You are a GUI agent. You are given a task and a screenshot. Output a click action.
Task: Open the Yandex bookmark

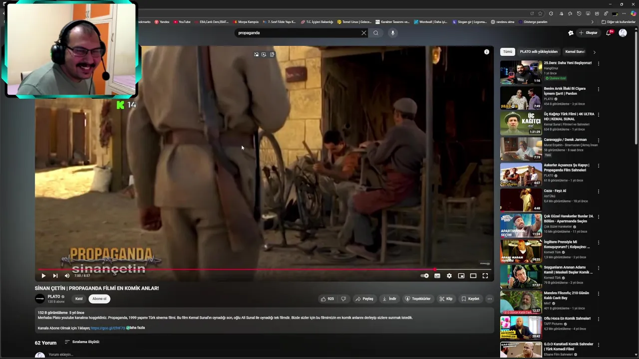(162, 22)
